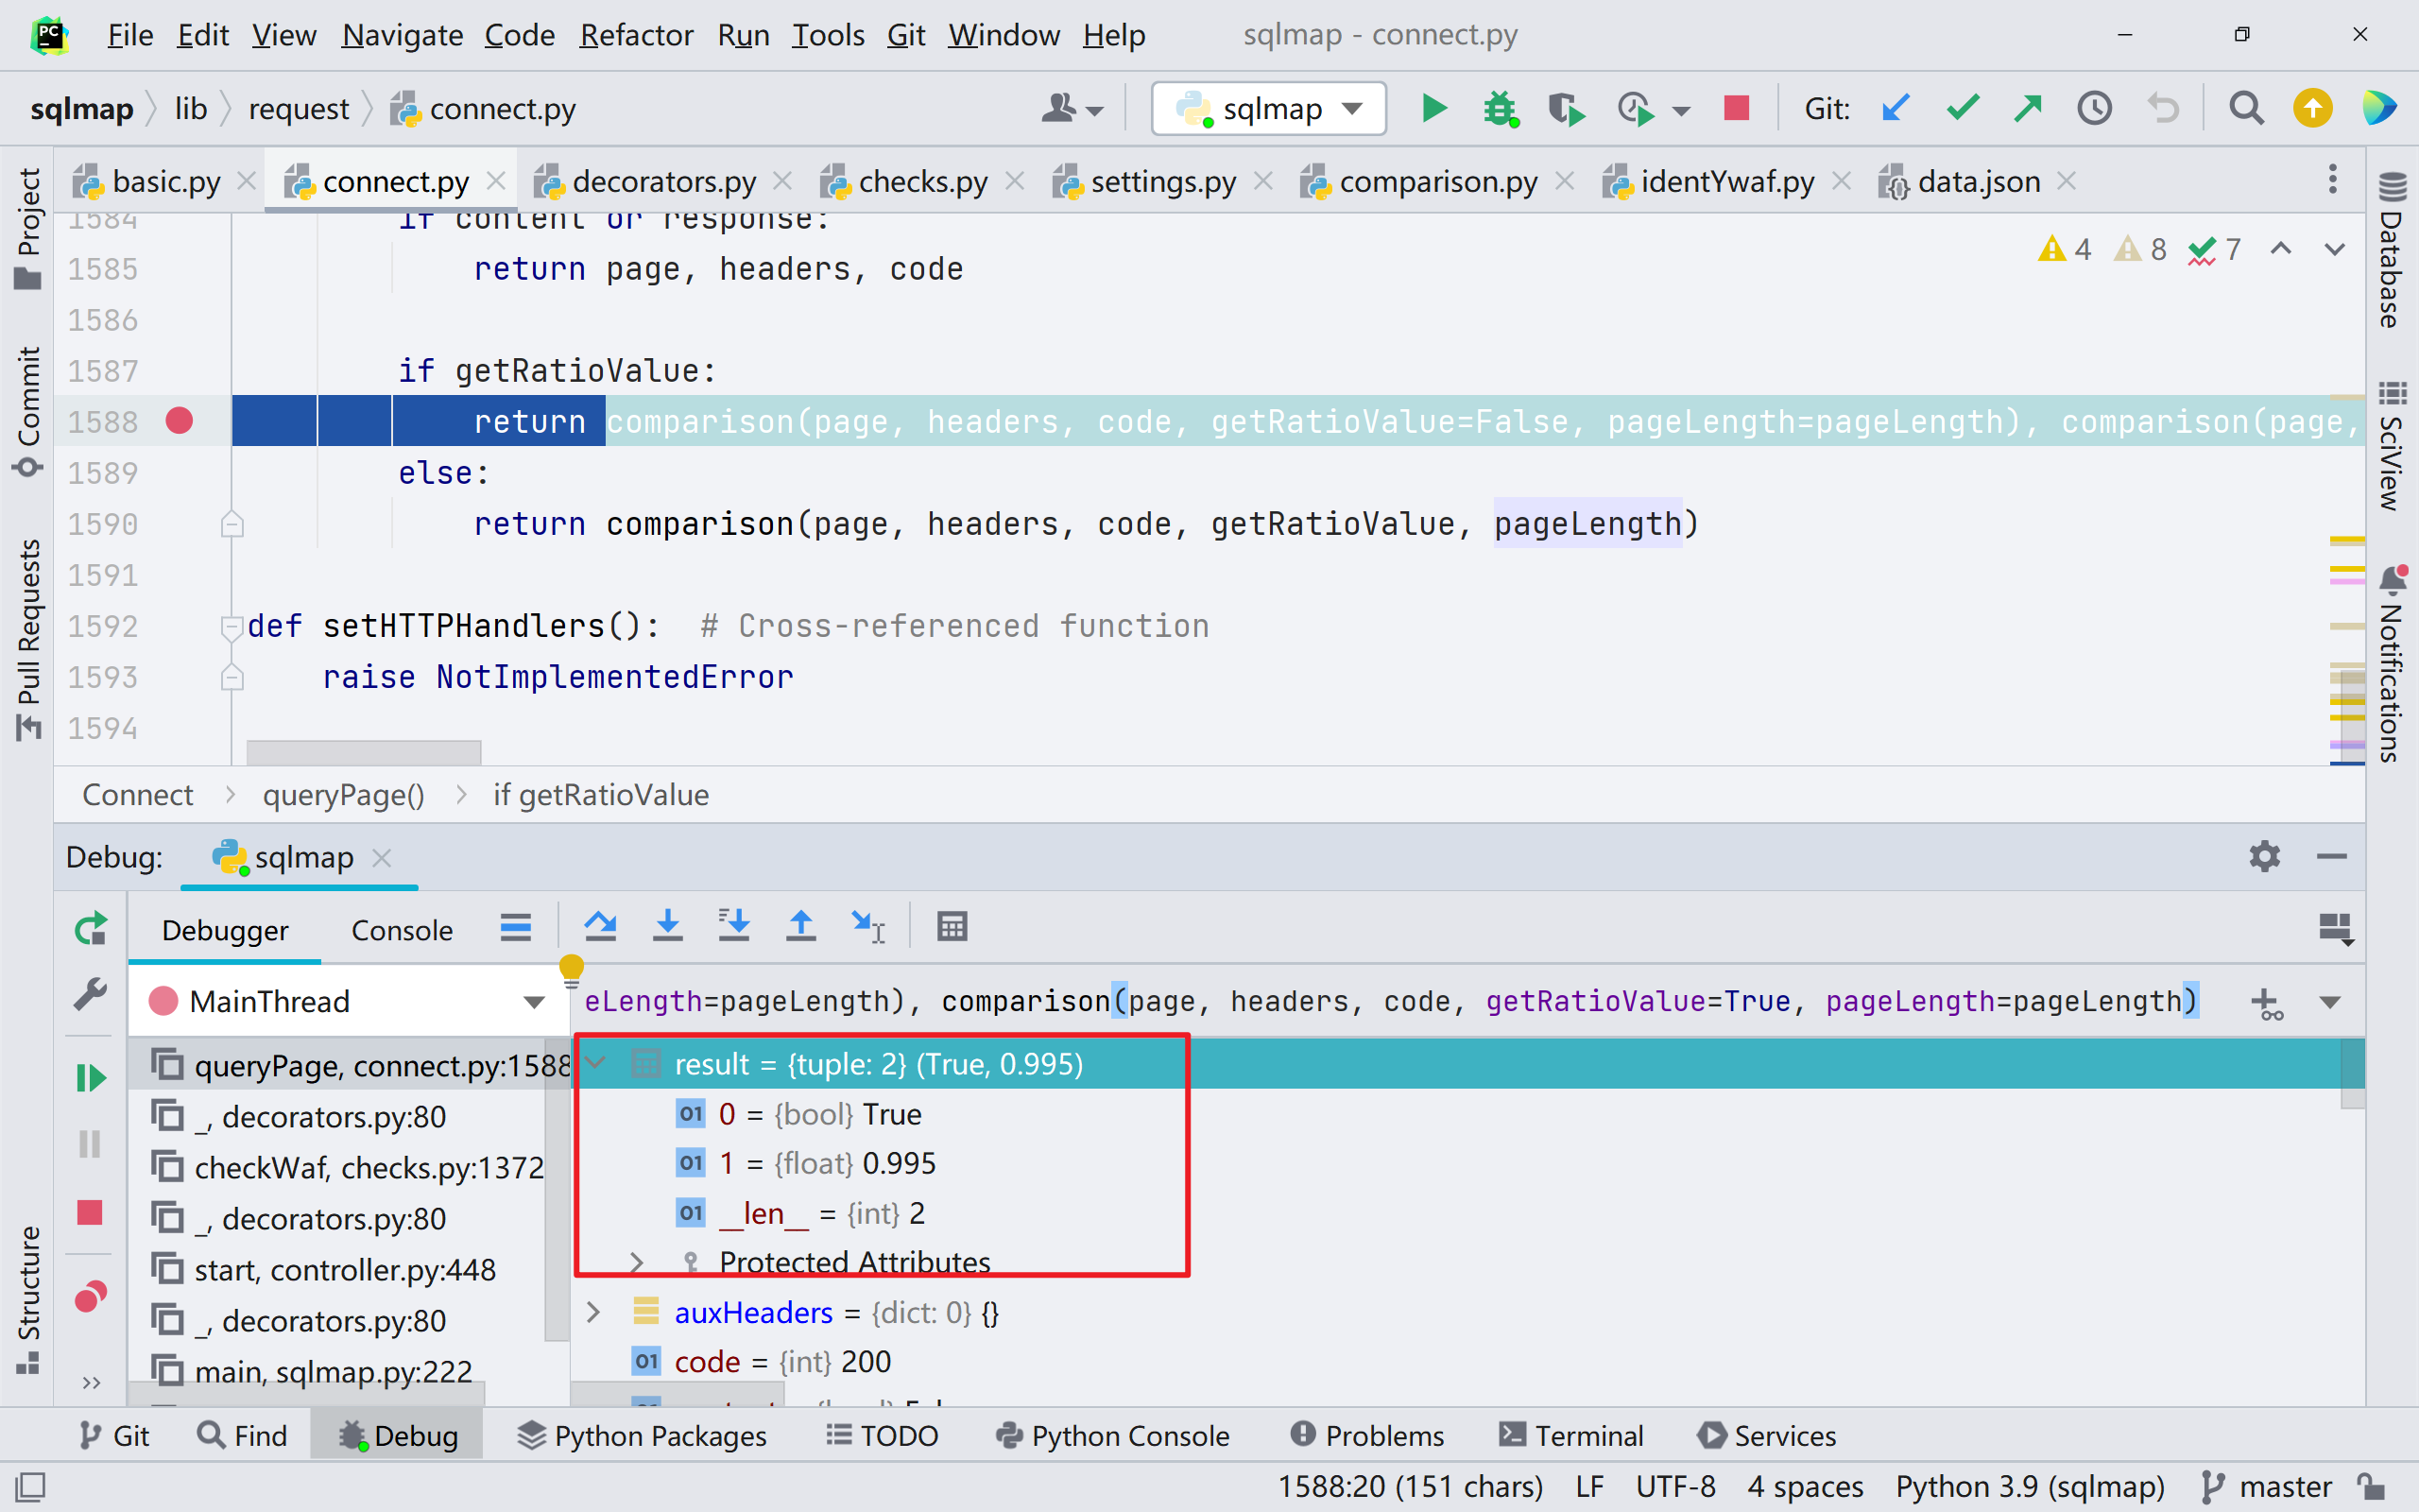Select main, sqlmap.py:222 frame
Image resolution: width=2419 pixels, height=1512 pixels.
(310, 1371)
